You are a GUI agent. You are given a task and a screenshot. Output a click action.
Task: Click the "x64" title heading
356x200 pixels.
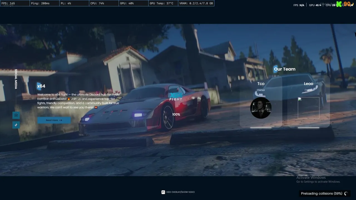(41, 86)
